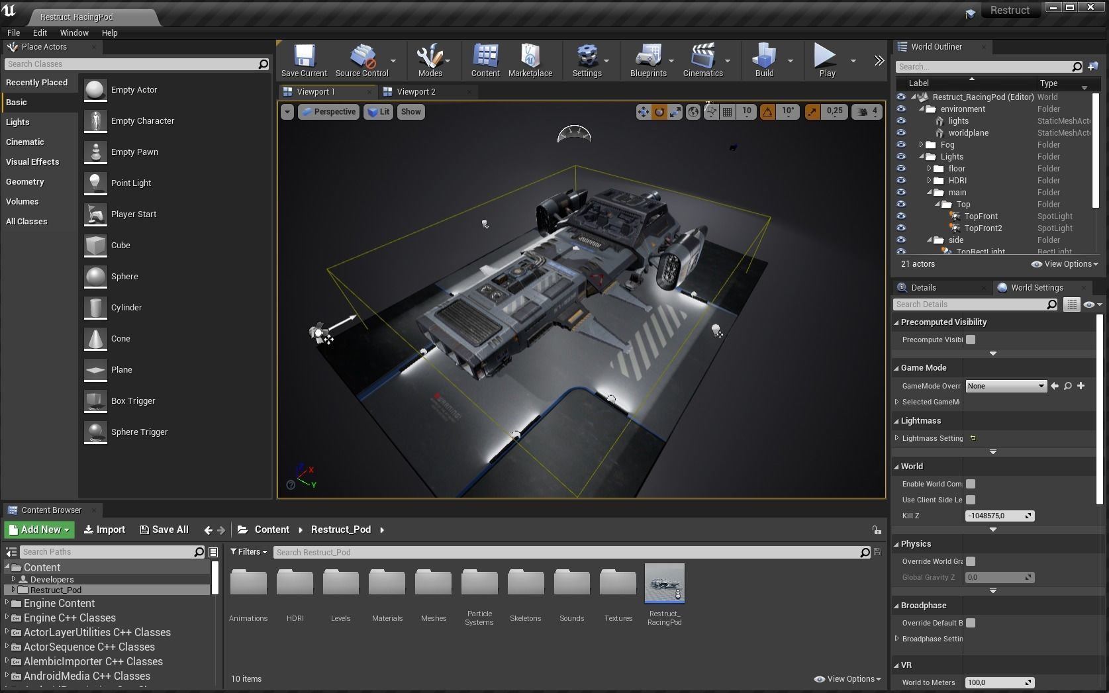Screen dimensions: 1109x693
Task: Click the Perspective view button
Action: coord(328,112)
